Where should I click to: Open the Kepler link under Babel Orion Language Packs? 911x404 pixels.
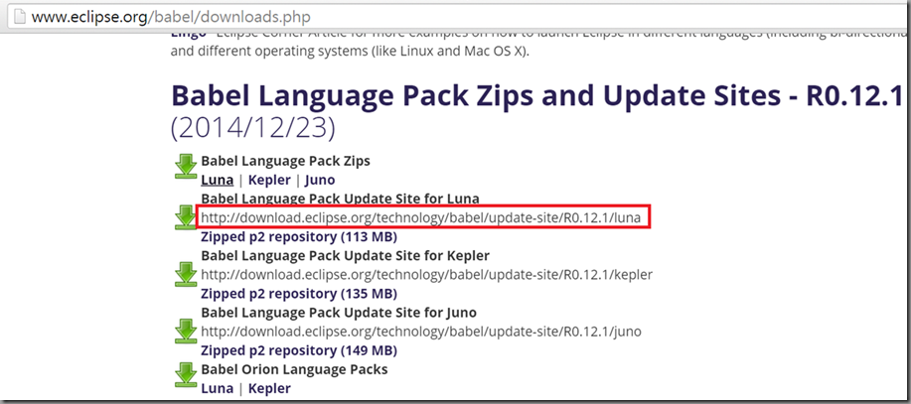point(268,388)
